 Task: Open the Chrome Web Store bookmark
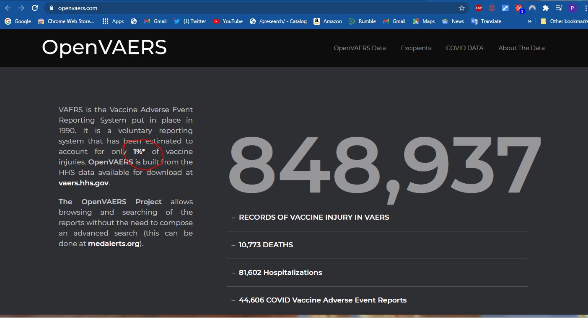coord(66,21)
